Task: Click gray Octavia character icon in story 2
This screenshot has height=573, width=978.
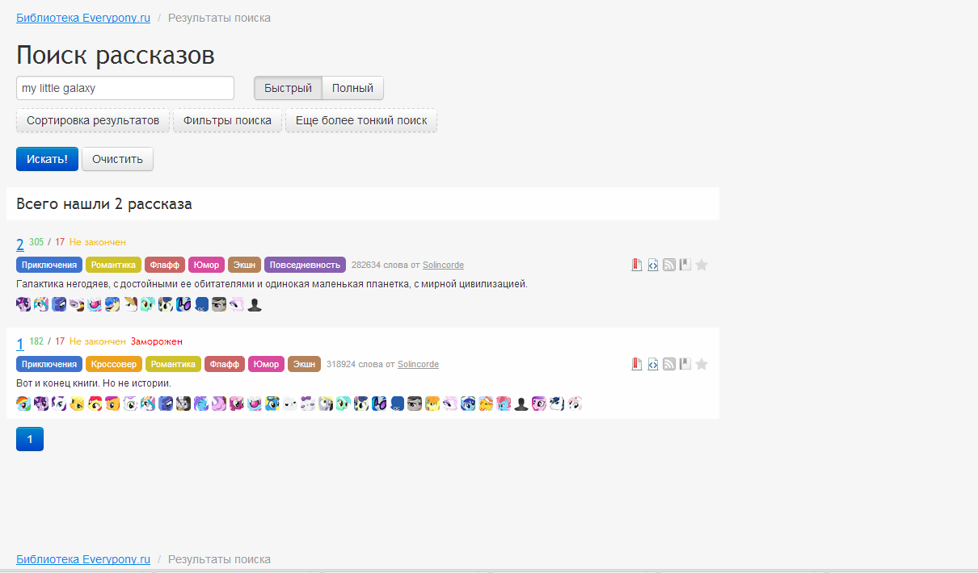Action: [x=219, y=304]
